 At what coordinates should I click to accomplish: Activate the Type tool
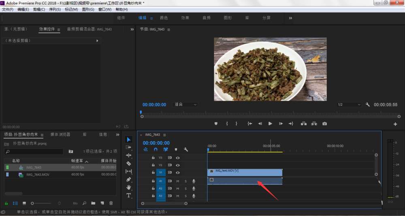pos(129,195)
